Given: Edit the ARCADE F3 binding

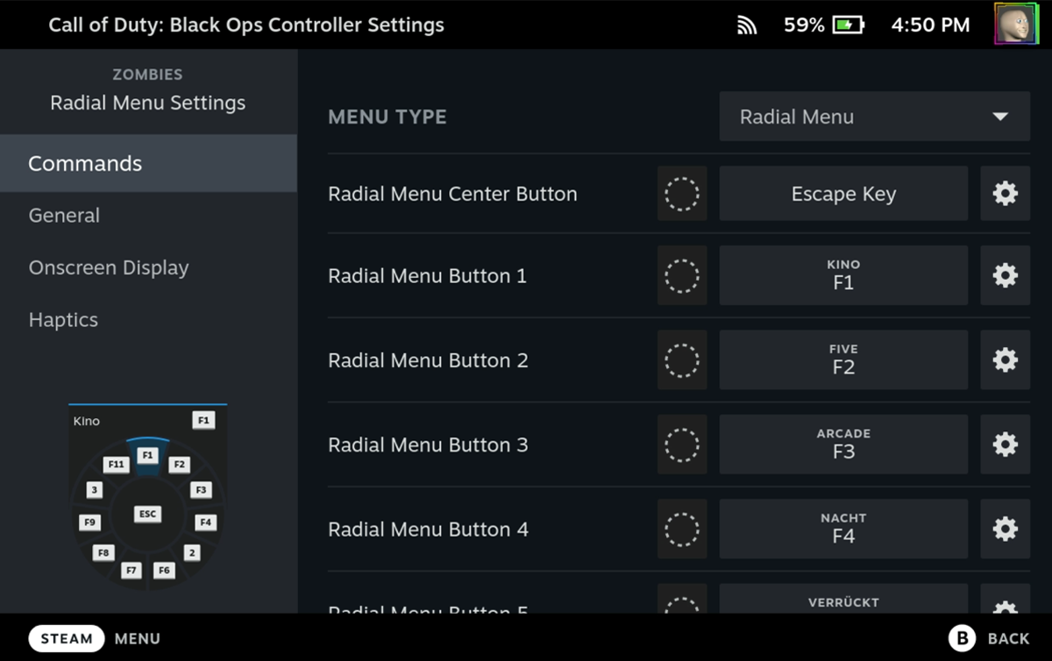Looking at the screenshot, I should tap(843, 445).
